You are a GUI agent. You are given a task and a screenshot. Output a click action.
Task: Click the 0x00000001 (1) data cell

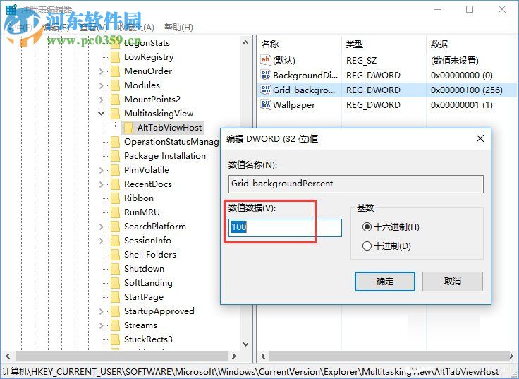pyautogui.click(x=461, y=105)
